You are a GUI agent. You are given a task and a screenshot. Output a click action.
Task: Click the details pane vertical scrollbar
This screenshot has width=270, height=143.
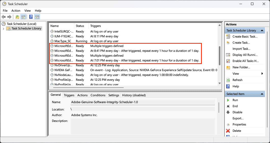click(x=219, y=107)
